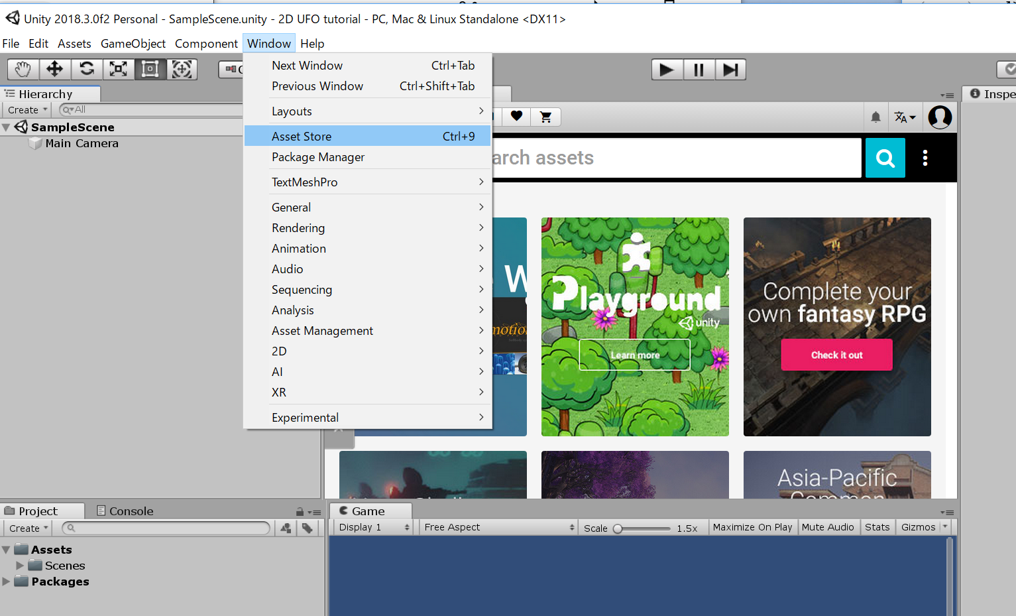Viewport: 1016px width, 616px height.
Task: Open the Edit menu
Action: click(38, 43)
